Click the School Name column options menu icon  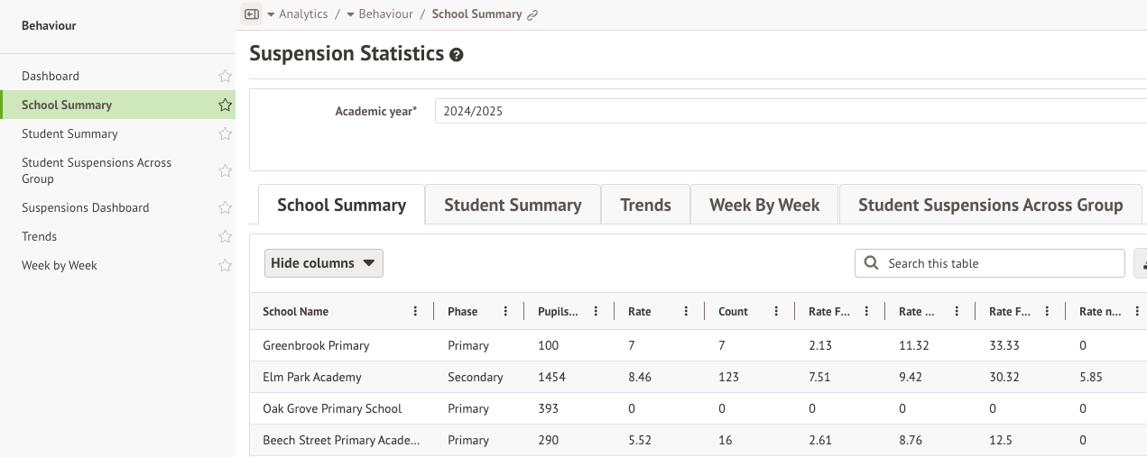coord(415,312)
